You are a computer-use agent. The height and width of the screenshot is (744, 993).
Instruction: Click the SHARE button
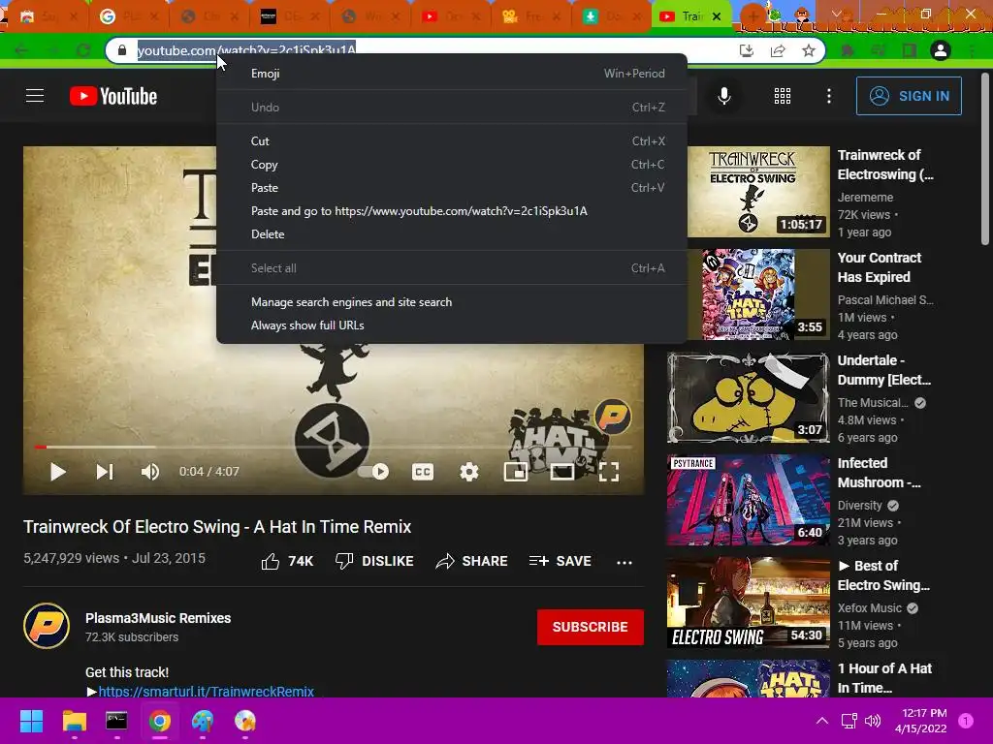(472, 561)
